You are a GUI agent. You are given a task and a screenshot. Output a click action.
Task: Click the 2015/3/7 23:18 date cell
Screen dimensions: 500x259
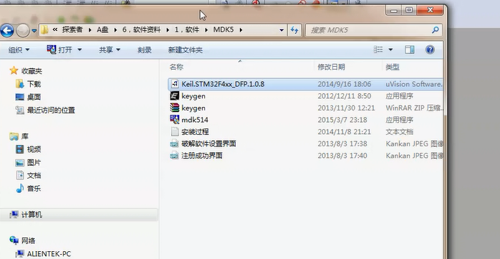click(x=342, y=120)
